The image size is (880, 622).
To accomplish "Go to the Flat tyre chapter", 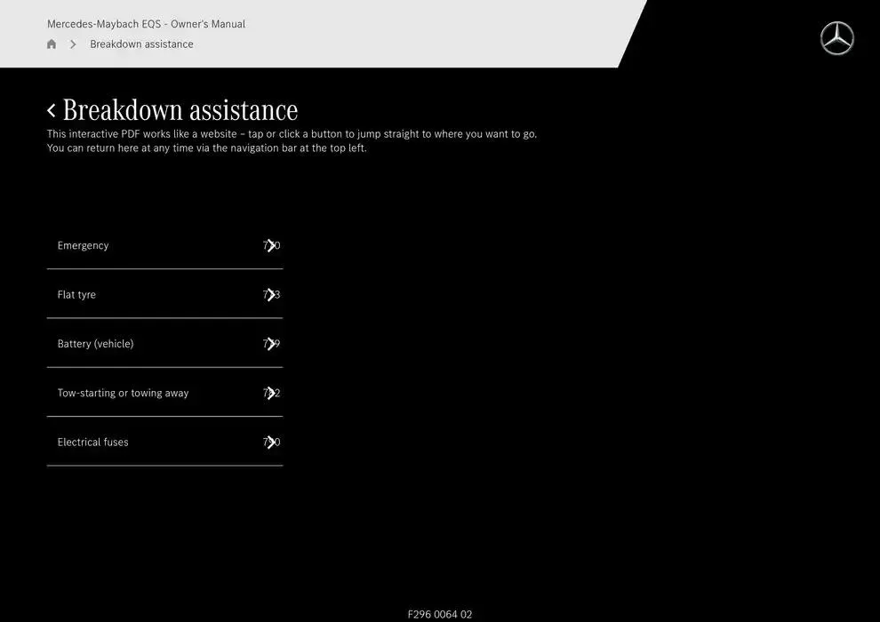I will (76, 295).
